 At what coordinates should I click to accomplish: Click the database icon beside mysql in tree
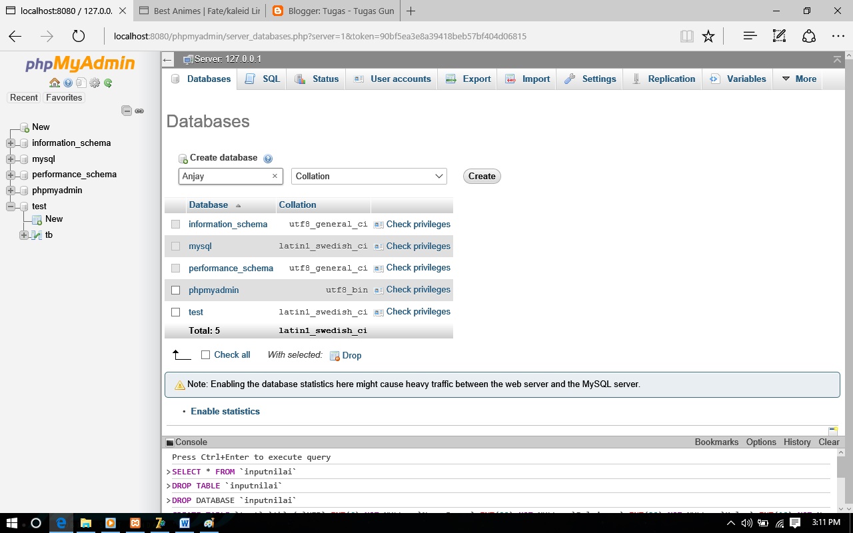[25, 159]
